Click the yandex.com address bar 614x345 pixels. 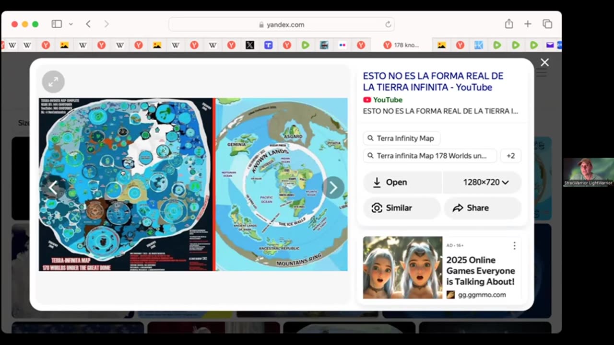281,24
